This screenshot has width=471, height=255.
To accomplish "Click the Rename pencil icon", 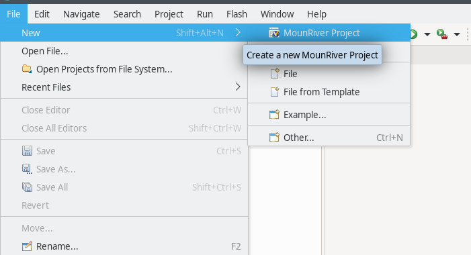I will (27, 246).
